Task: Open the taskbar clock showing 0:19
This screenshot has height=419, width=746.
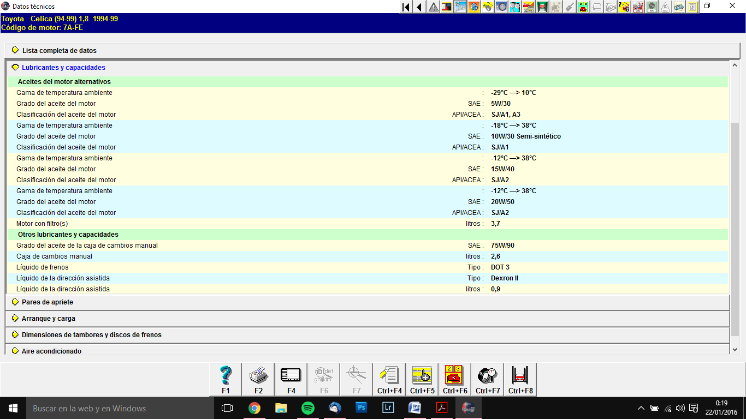Action: tap(721, 408)
